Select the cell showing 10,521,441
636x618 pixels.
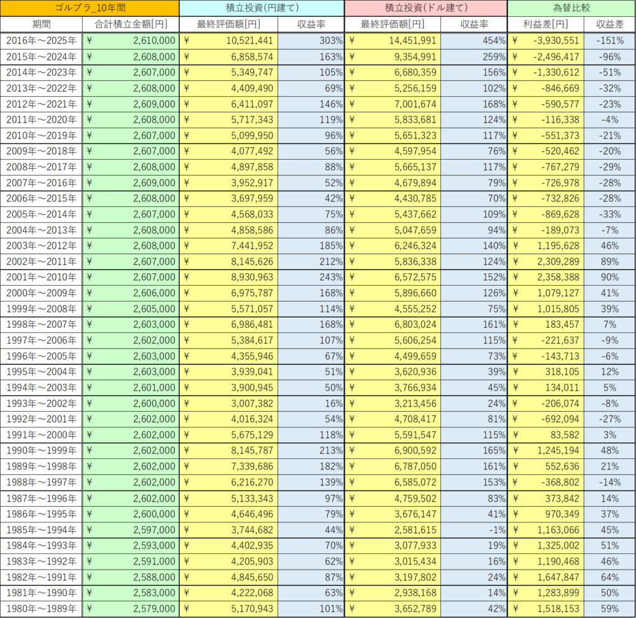229,40
